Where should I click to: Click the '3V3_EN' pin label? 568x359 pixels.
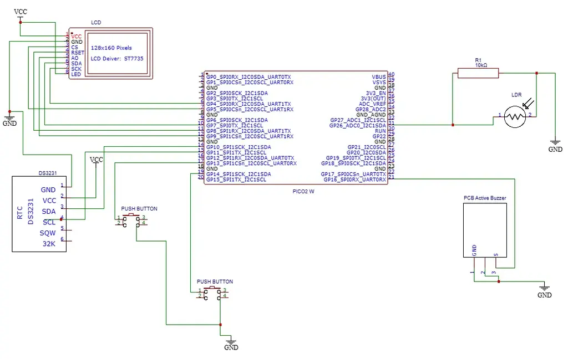coord(376,94)
